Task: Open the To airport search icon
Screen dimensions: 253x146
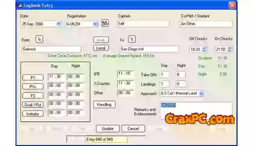Action: 132,39
